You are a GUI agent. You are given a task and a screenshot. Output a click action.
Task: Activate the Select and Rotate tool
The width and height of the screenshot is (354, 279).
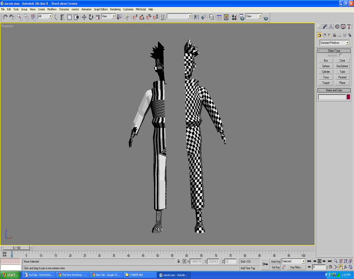pos(91,17)
